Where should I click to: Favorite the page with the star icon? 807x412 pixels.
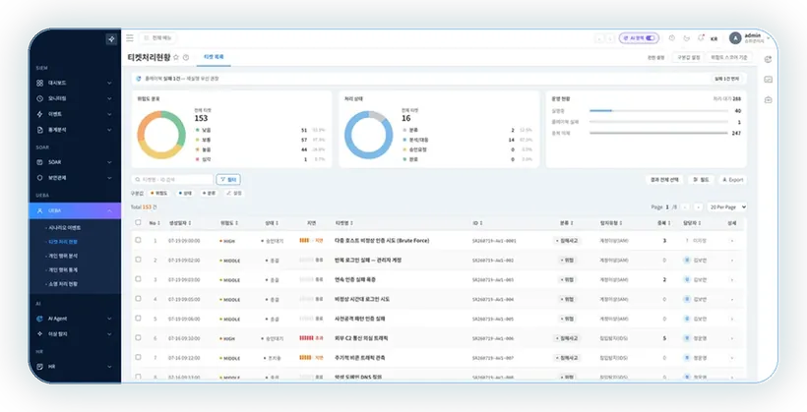point(176,57)
